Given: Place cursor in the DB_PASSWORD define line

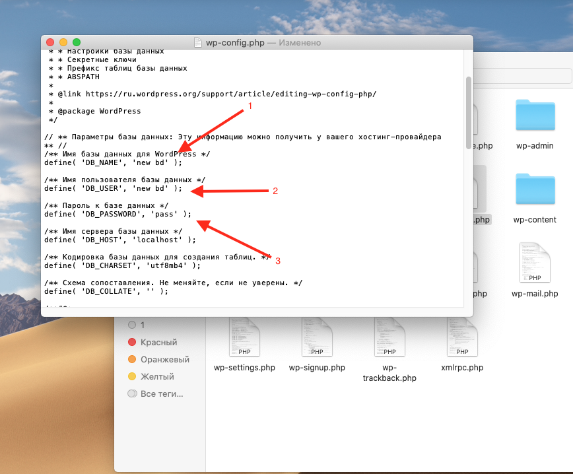Looking at the screenshot, I should click(x=118, y=214).
